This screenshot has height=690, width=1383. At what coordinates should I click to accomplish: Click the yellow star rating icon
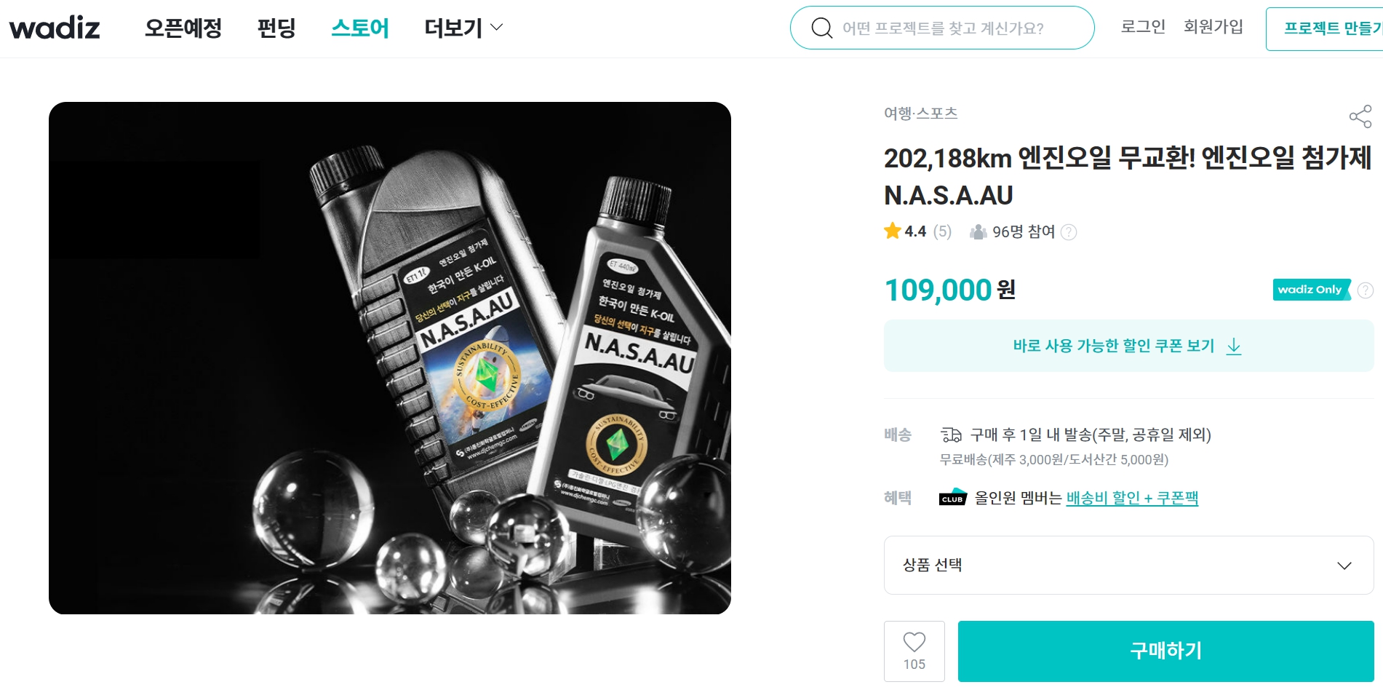click(x=893, y=231)
